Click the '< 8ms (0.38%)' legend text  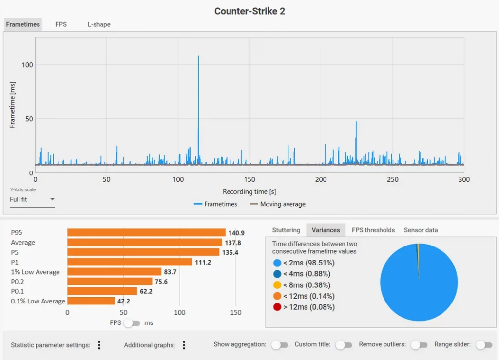pos(307,285)
